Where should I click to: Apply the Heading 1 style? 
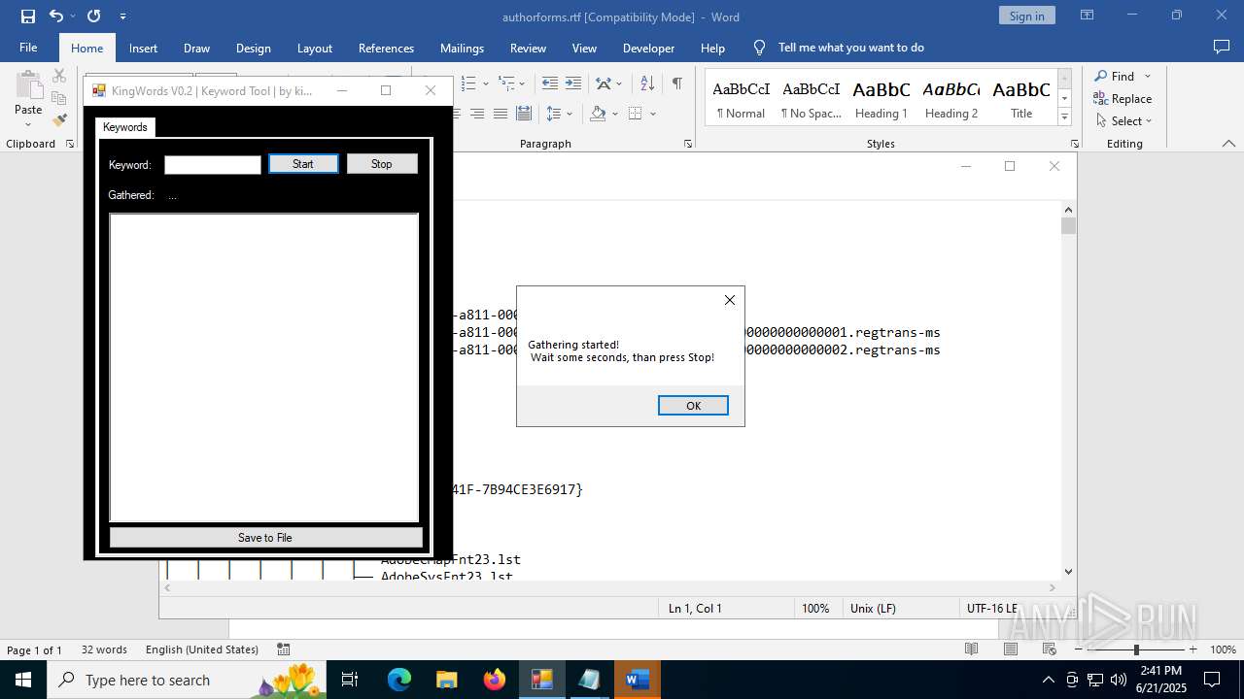click(881, 98)
